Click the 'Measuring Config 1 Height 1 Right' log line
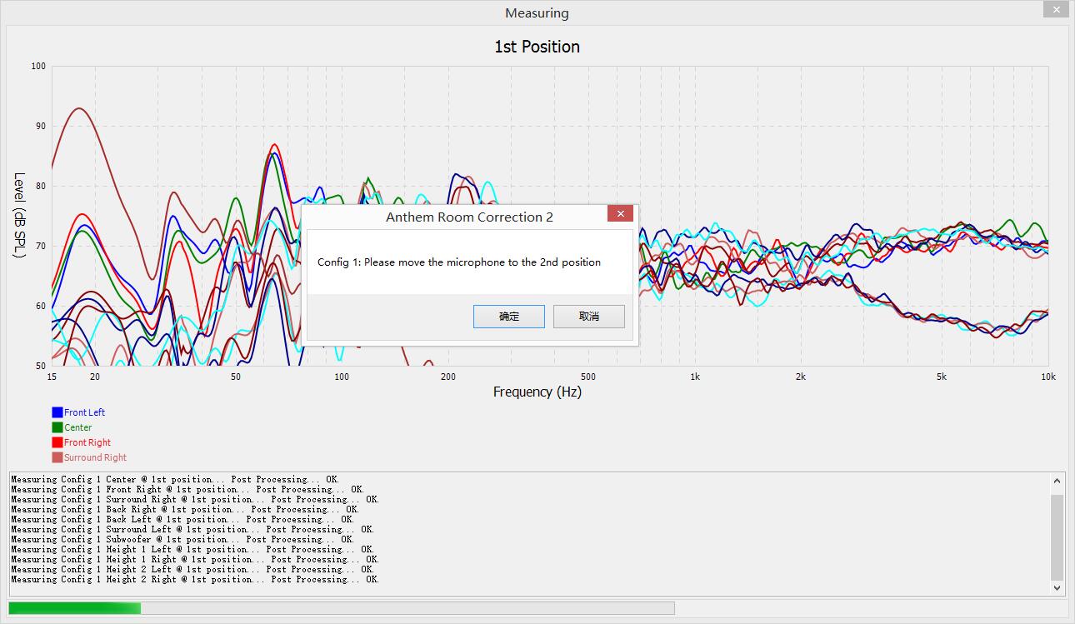 (195, 559)
